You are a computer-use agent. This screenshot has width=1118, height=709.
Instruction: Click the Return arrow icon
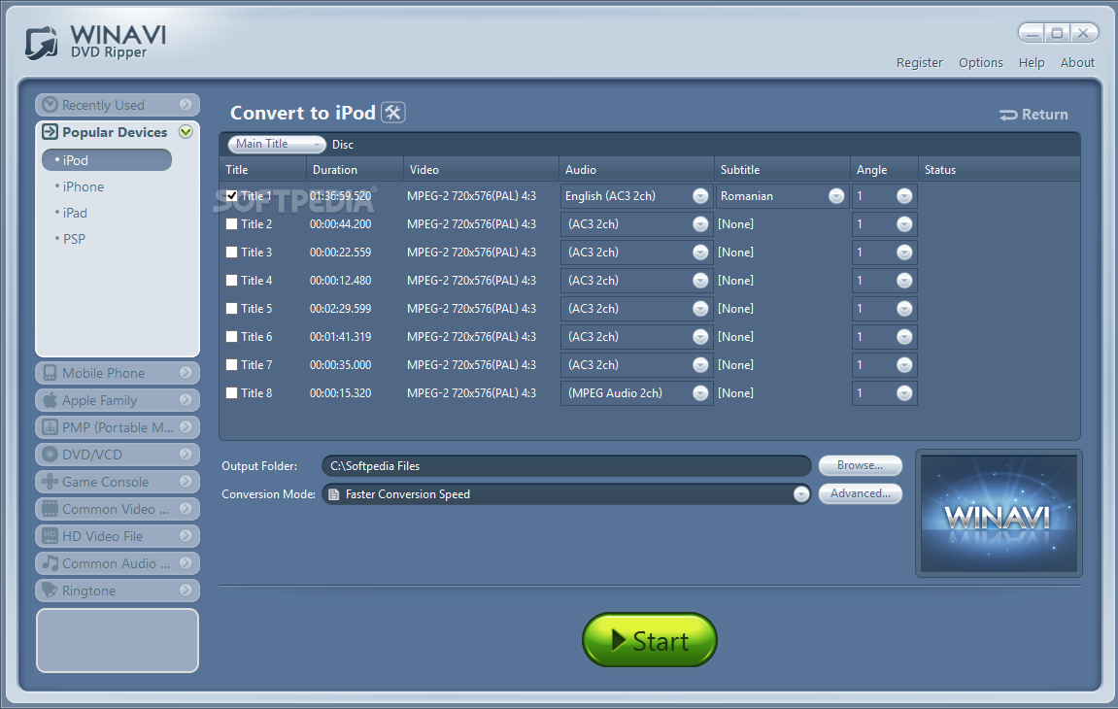pyautogui.click(x=1008, y=115)
